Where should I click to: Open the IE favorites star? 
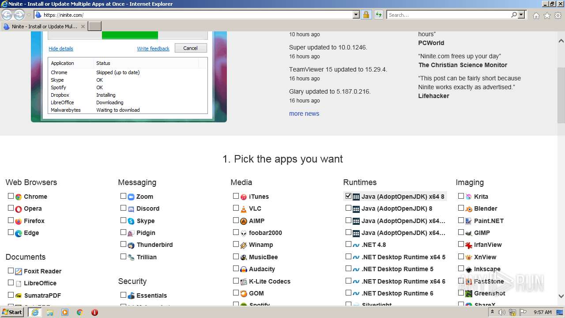pos(547,15)
